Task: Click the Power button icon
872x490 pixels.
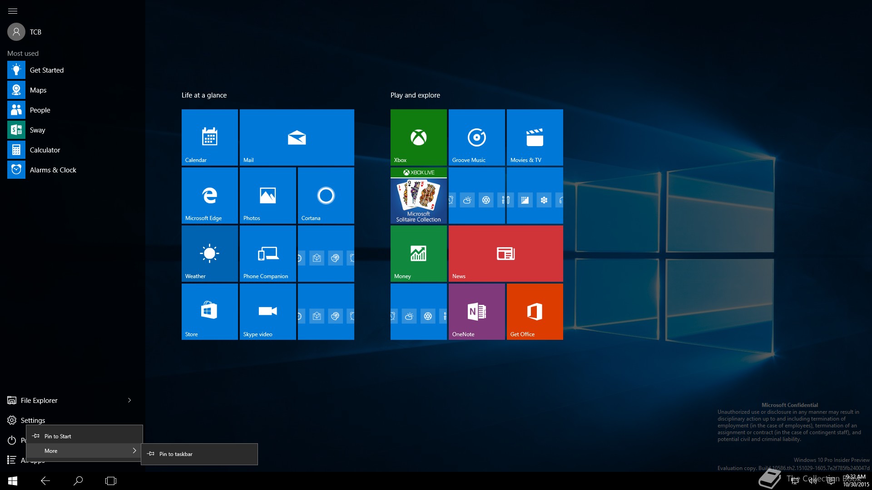Action: coord(12,440)
